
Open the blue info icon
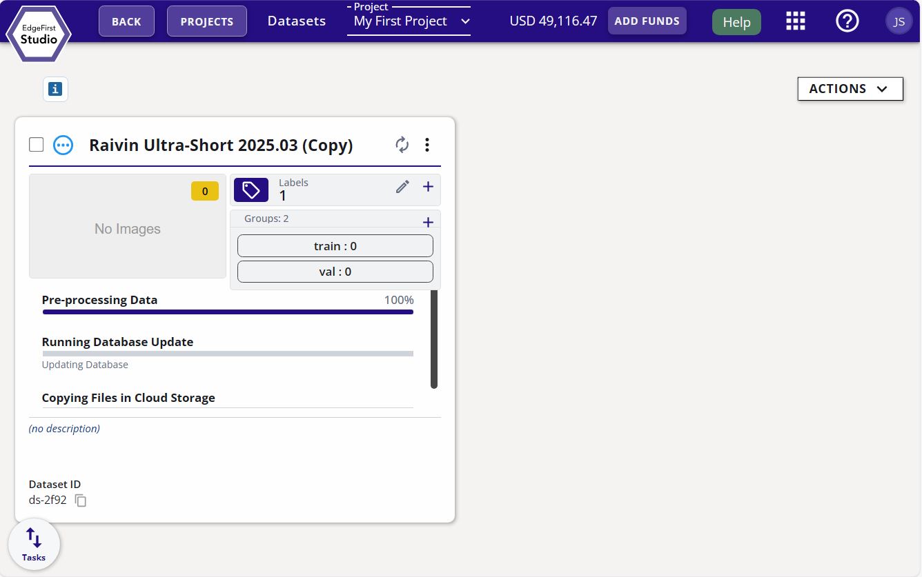55,89
